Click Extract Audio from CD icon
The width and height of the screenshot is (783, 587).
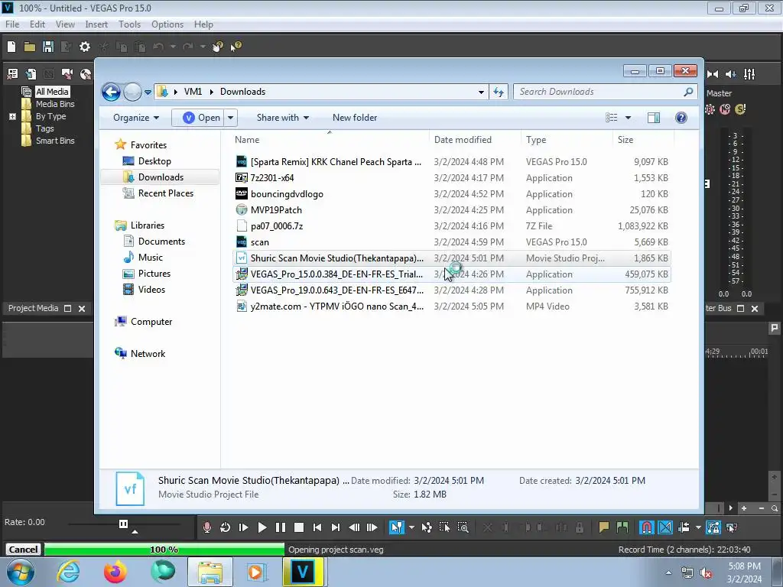86,74
